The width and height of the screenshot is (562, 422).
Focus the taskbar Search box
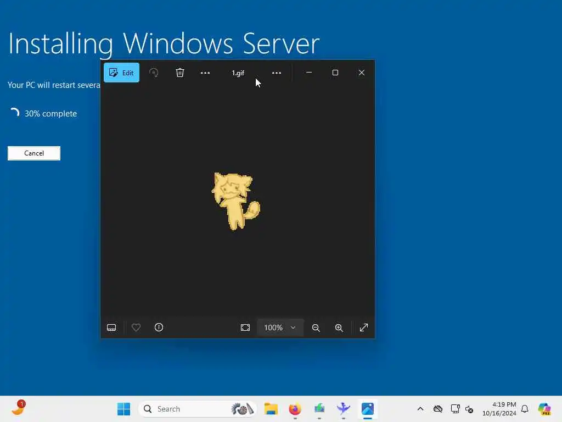tap(198, 409)
